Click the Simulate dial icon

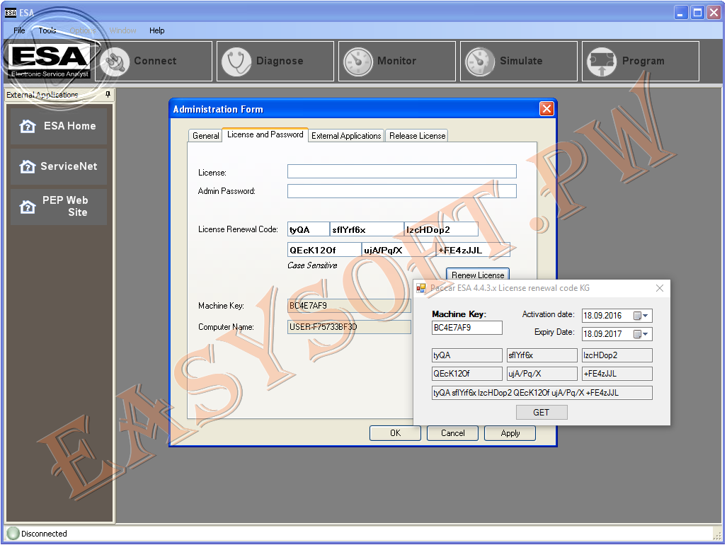[480, 61]
